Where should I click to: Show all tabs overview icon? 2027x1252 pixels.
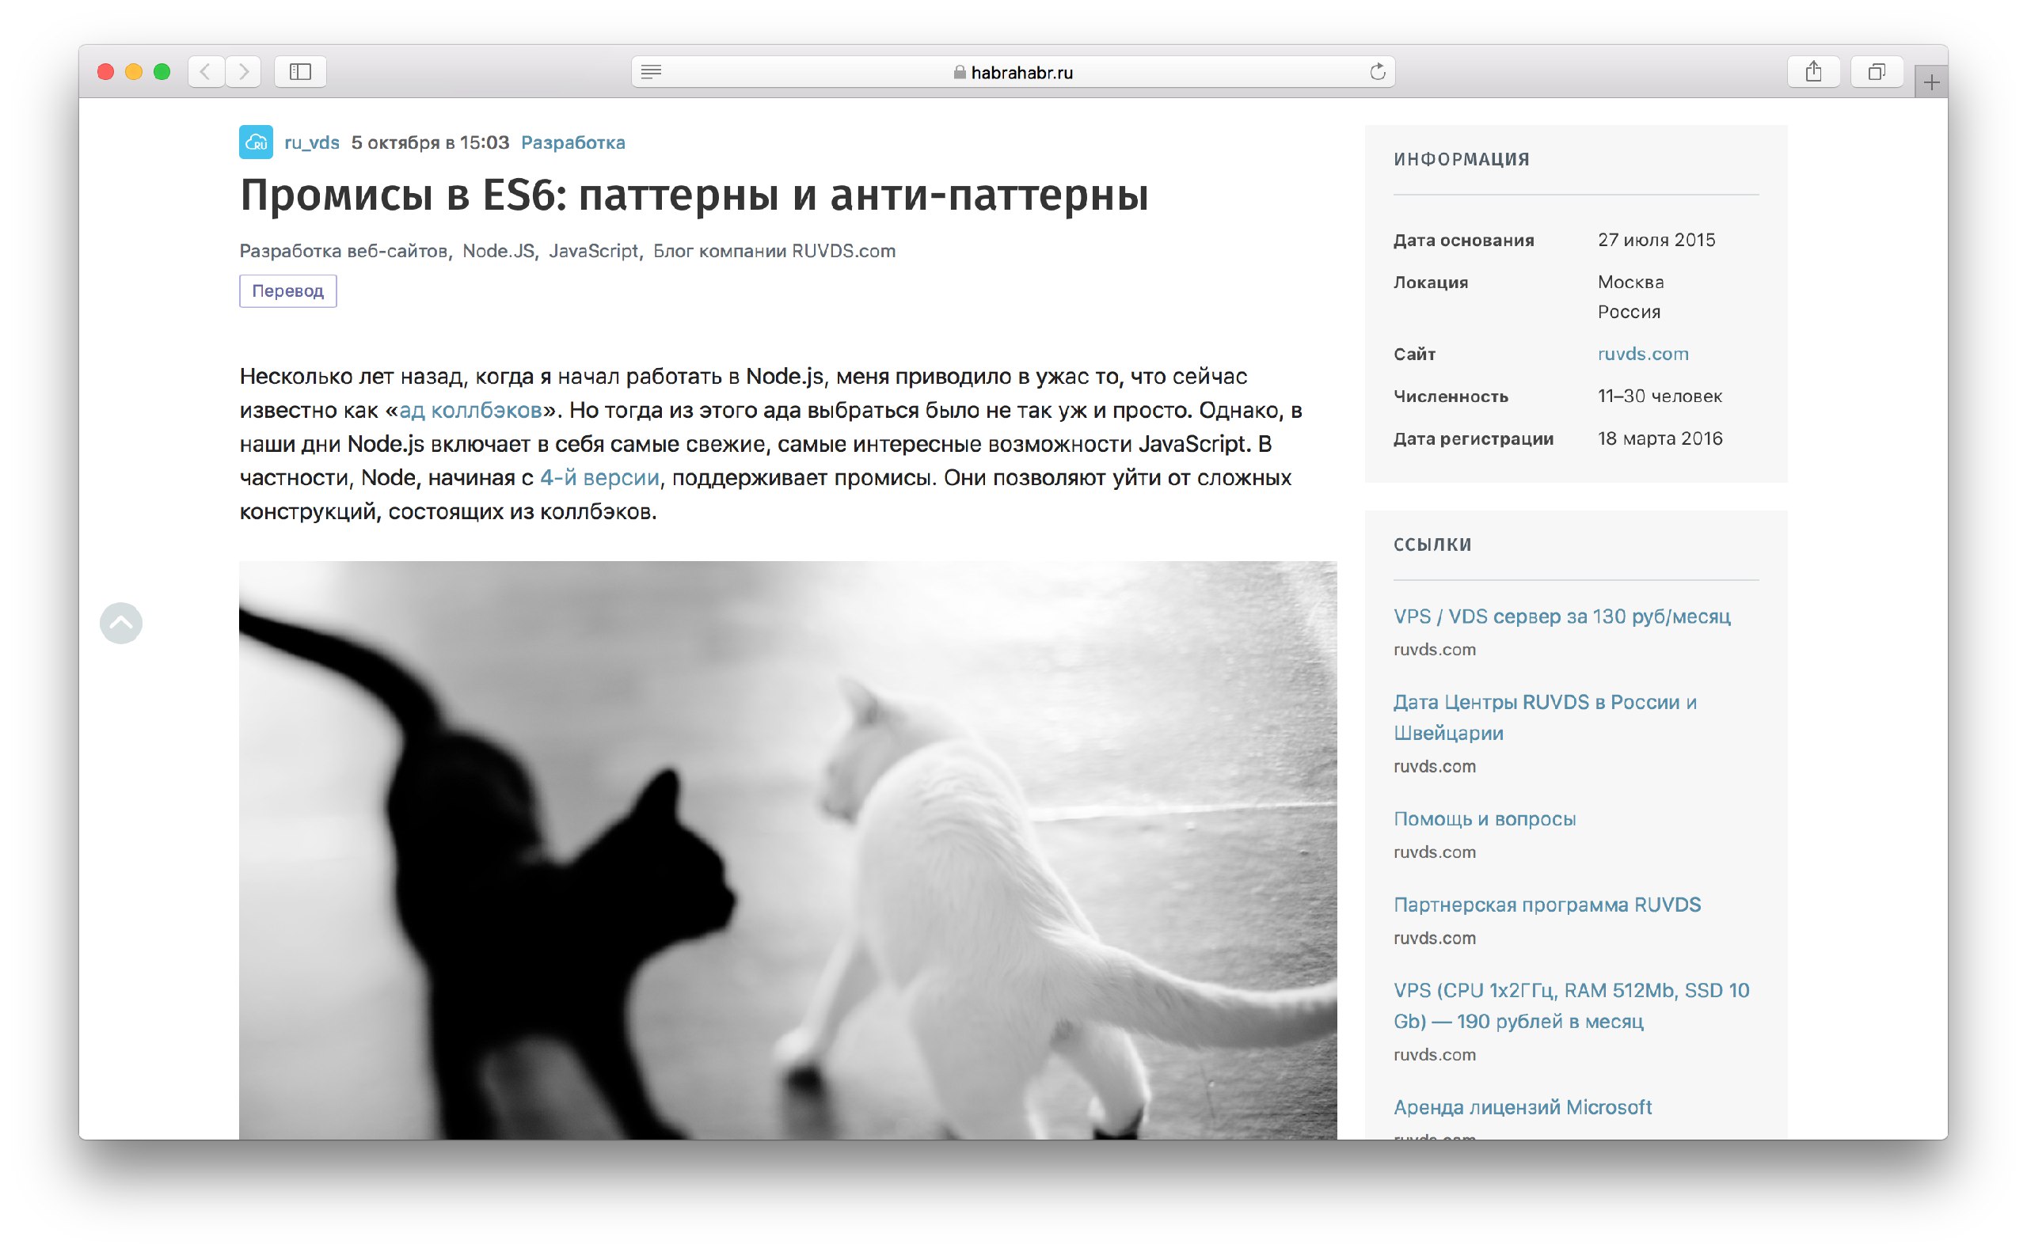(1877, 72)
